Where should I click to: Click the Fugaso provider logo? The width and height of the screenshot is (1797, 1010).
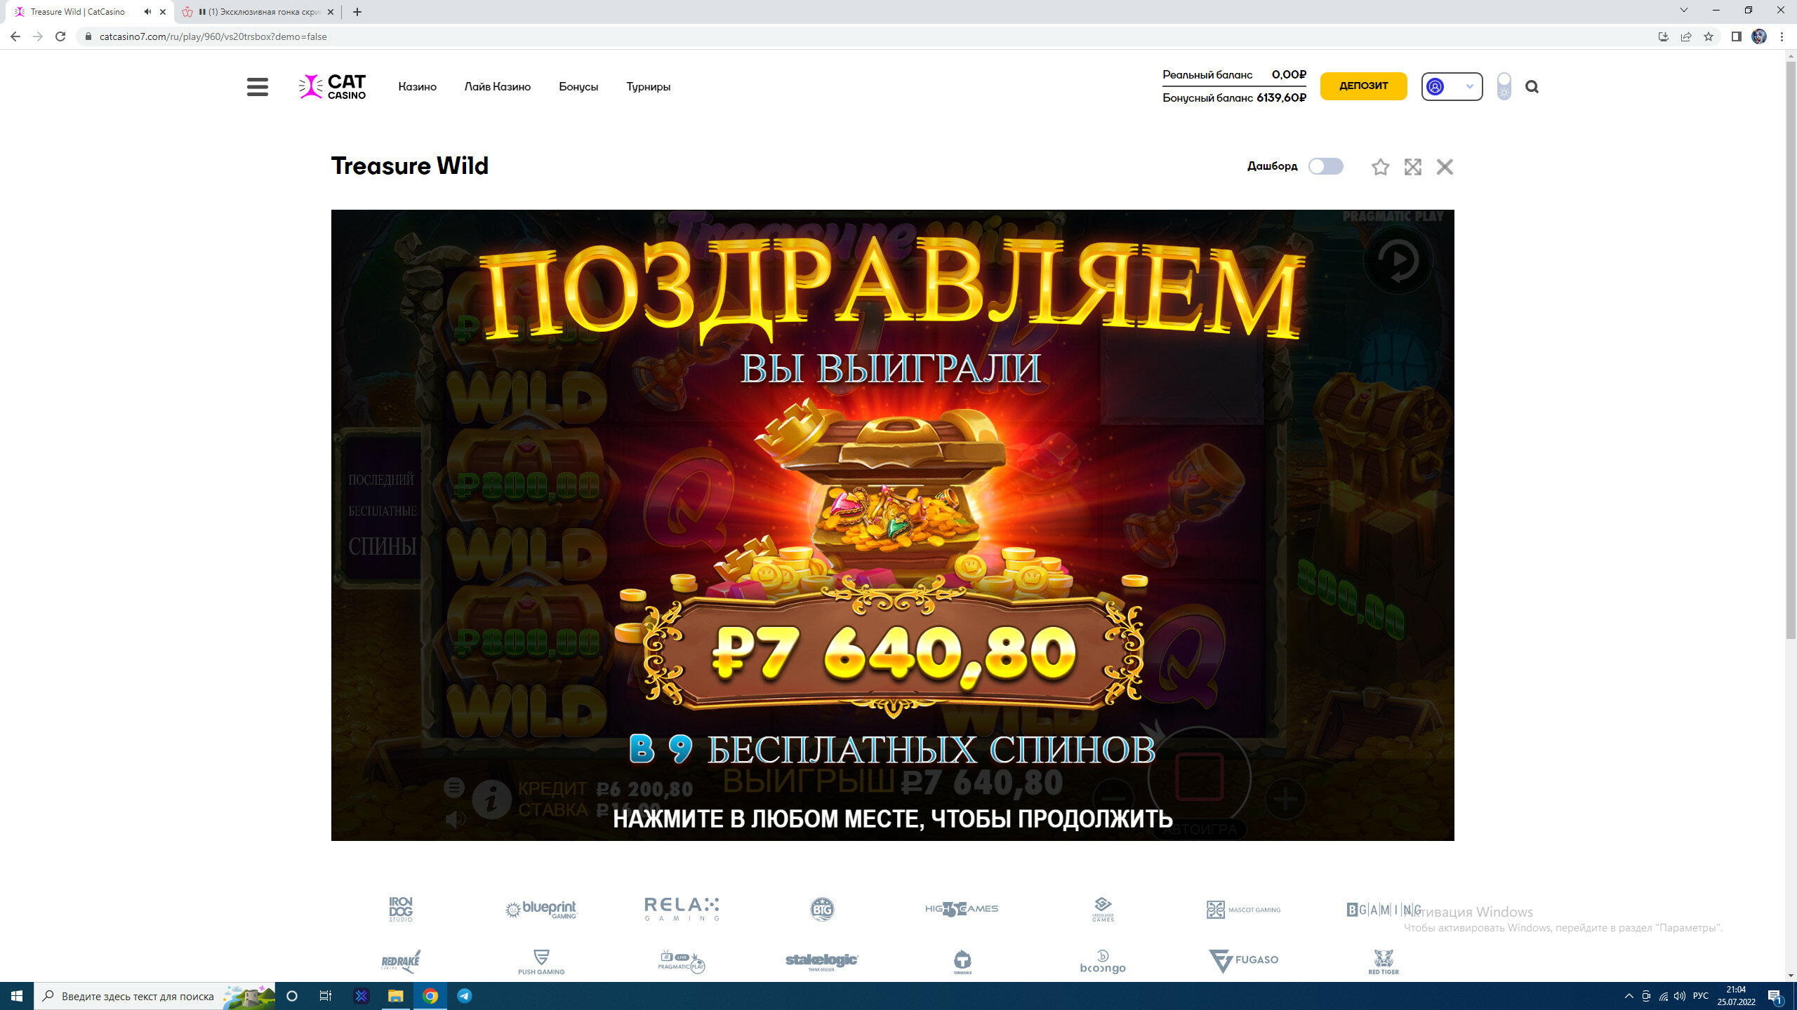point(1243,960)
